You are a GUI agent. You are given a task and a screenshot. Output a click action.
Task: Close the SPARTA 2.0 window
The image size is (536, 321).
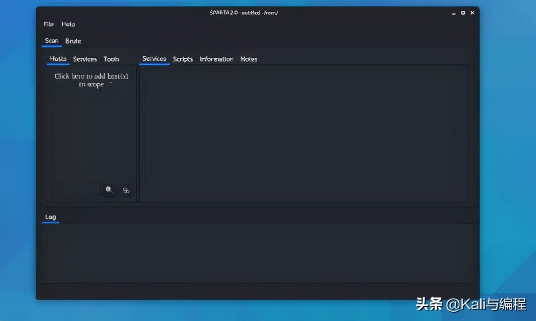pos(472,13)
